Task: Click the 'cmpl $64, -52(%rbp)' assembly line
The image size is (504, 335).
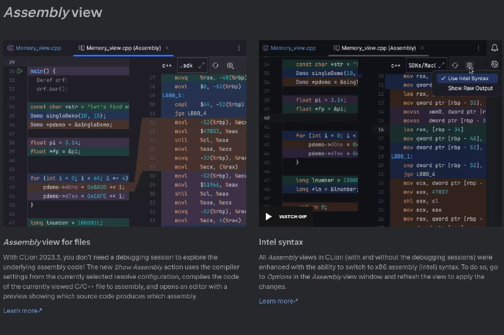Action: pyautogui.click(x=209, y=104)
